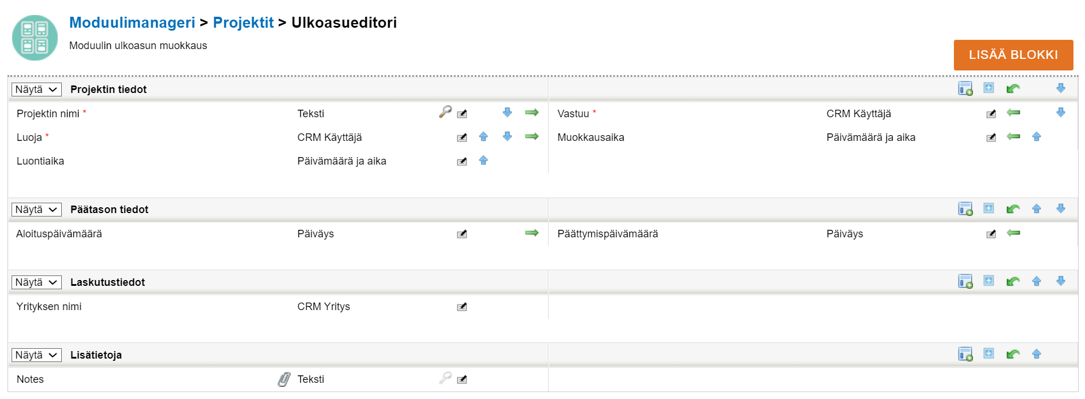Open the Moduulimanageri breadcrumb link
Image resolution: width=1085 pixels, height=399 pixels.
click(x=132, y=23)
